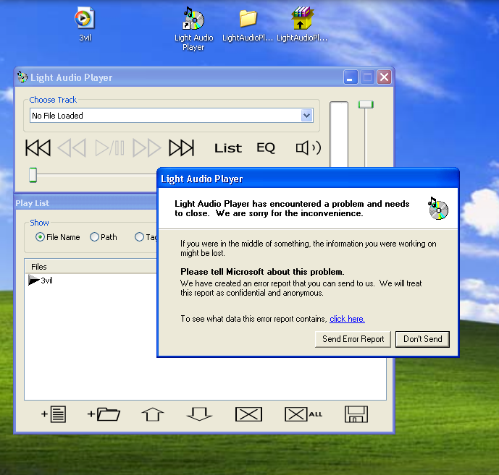Follow the 'click here' error data link

[x=347, y=319]
